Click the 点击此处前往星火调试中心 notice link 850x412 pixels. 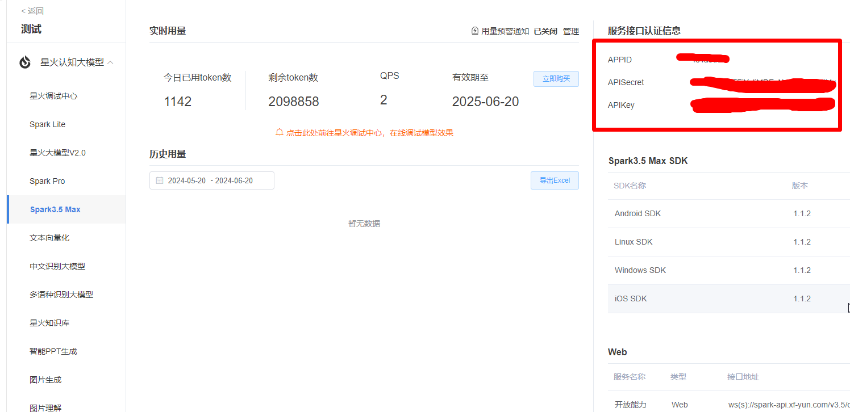tap(369, 133)
